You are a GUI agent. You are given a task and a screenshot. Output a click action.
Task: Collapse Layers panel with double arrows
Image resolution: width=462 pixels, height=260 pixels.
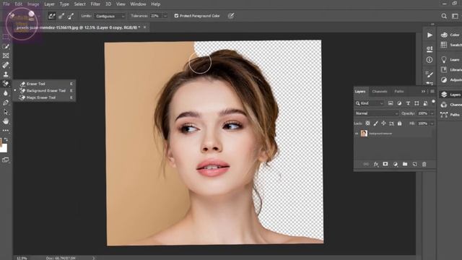coord(424,92)
